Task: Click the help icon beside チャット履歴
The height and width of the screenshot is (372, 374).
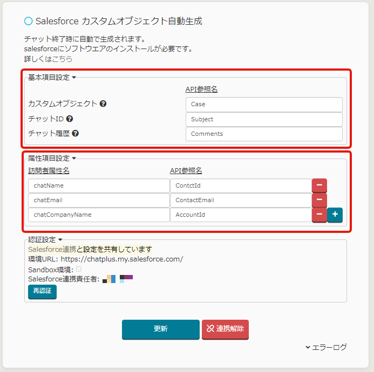Action: 75,134
